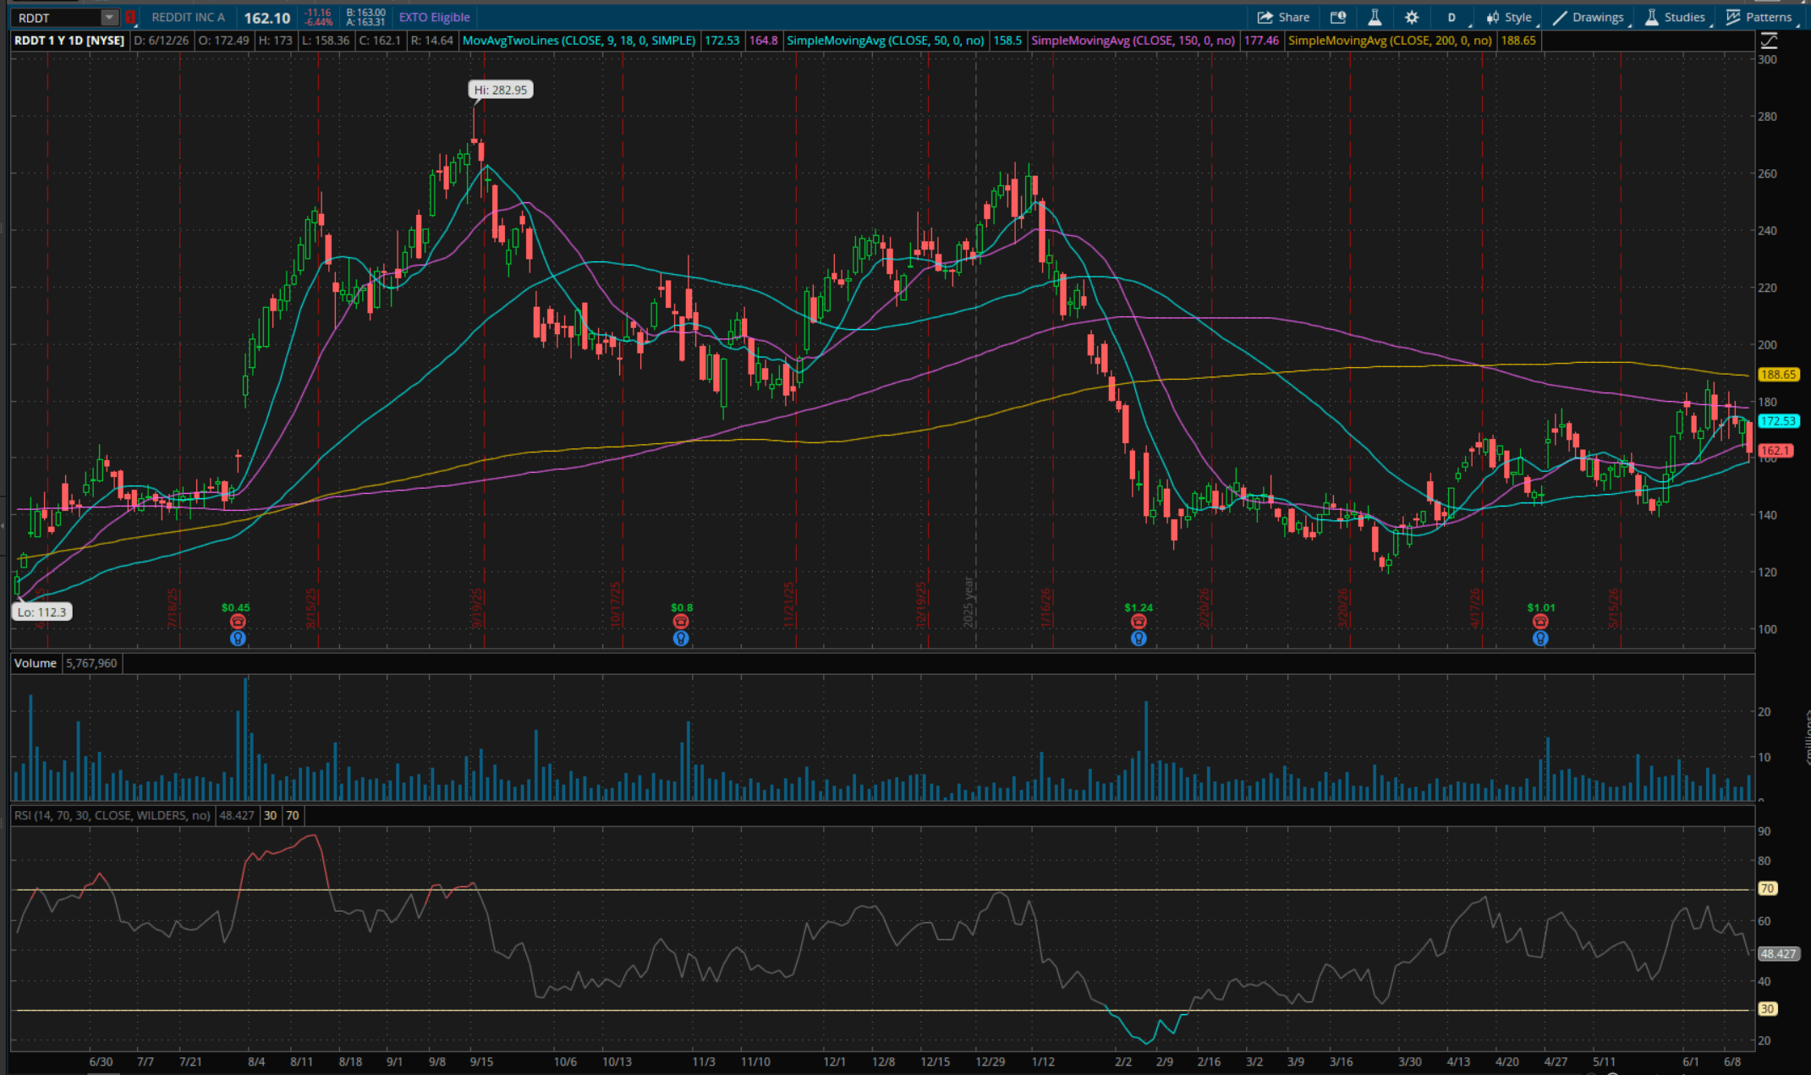Viewport: 1811px width, 1075px height.
Task: Expand the Style dropdown menu
Action: (x=1510, y=17)
